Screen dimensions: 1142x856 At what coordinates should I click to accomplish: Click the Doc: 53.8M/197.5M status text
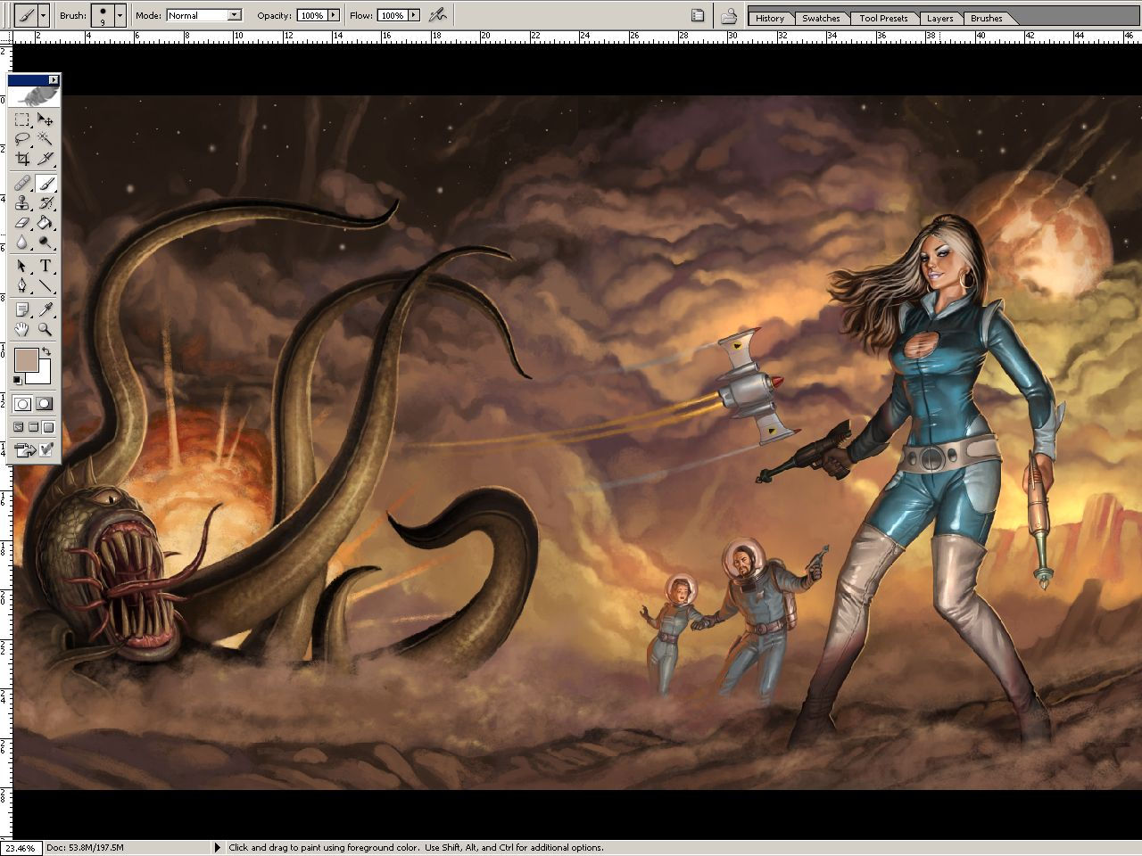click(85, 847)
